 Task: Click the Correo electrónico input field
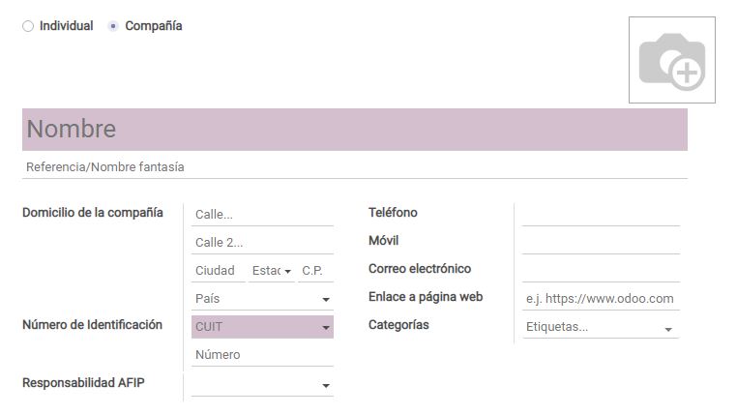coord(601,271)
